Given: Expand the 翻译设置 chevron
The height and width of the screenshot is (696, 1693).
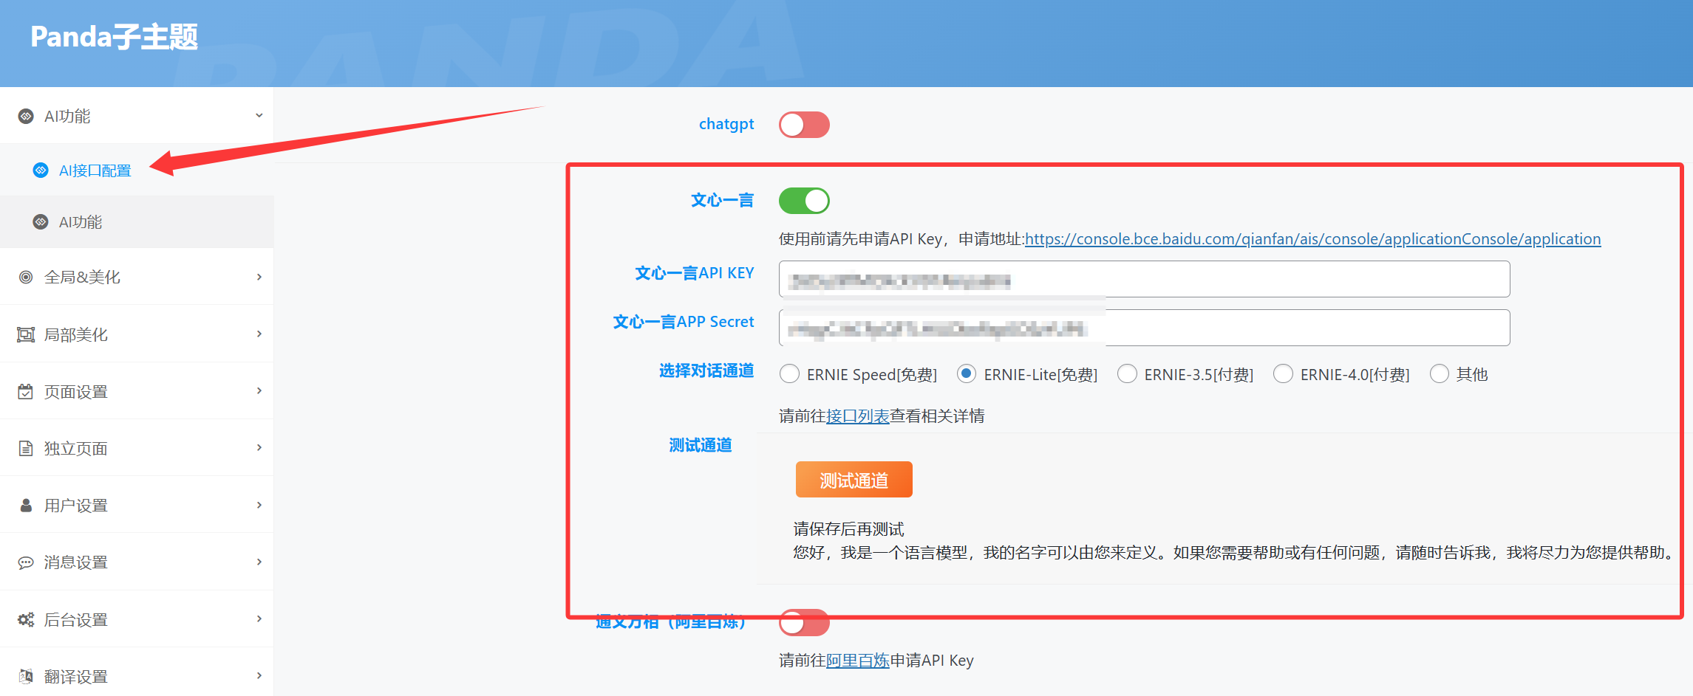Looking at the screenshot, I should click(x=259, y=675).
